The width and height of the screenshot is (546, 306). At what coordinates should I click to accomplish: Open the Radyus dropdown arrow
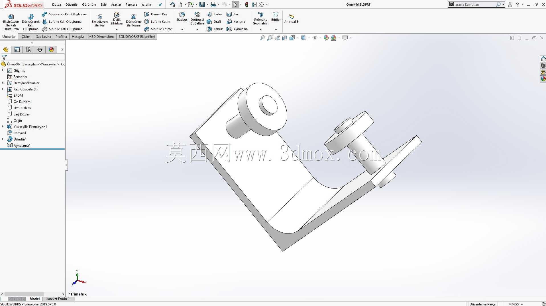pos(182,30)
